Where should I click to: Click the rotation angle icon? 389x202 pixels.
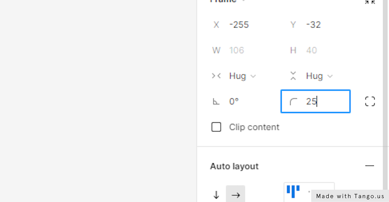[x=216, y=102]
